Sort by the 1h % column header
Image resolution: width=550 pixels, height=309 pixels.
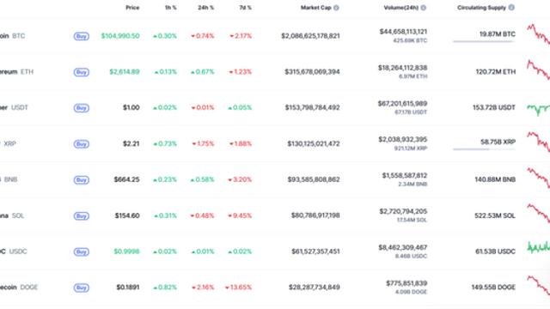171,8
